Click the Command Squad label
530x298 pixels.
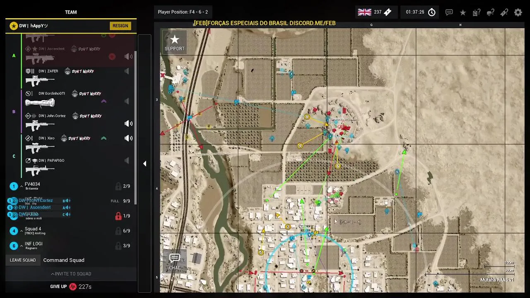(x=64, y=260)
